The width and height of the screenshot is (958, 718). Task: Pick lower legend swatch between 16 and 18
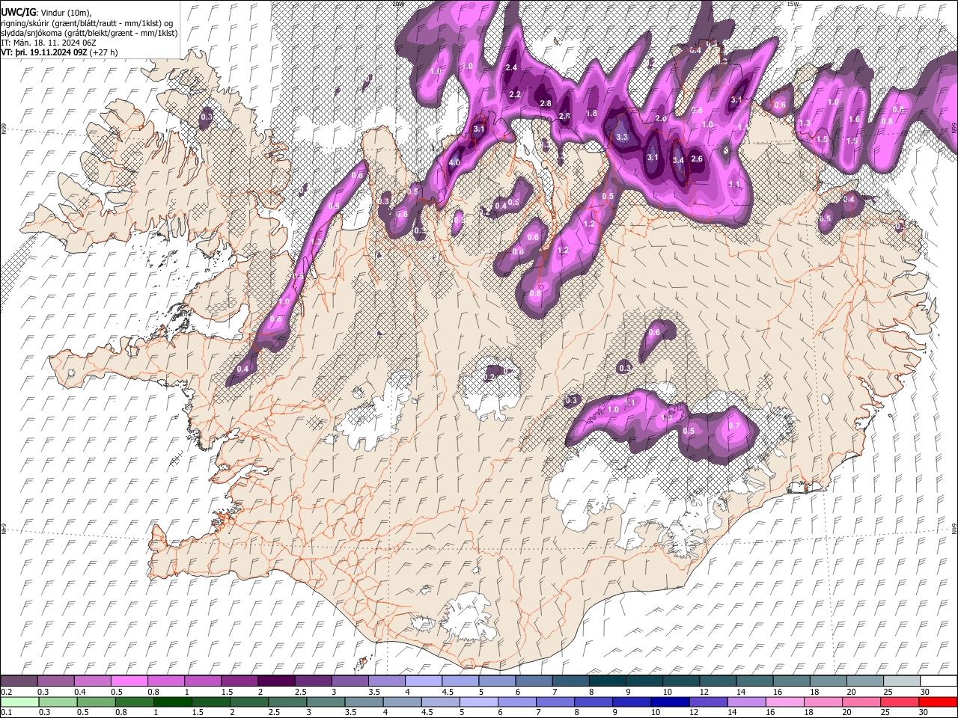[x=785, y=702]
